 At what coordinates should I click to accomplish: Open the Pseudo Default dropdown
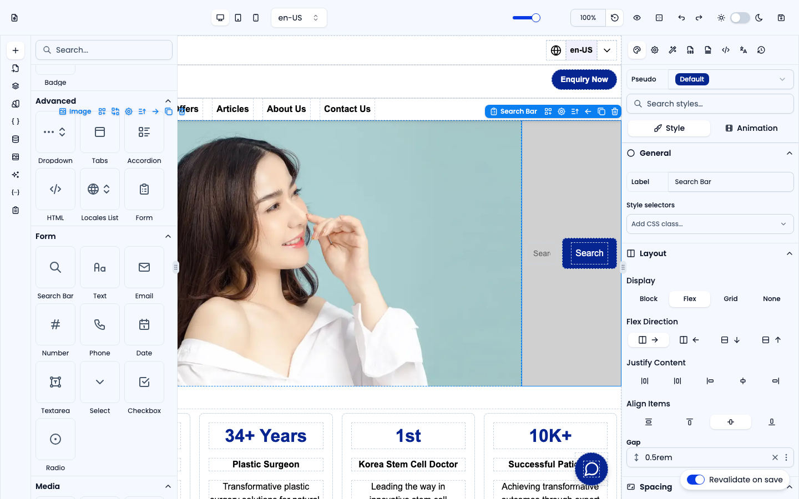pyautogui.click(x=731, y=79)
